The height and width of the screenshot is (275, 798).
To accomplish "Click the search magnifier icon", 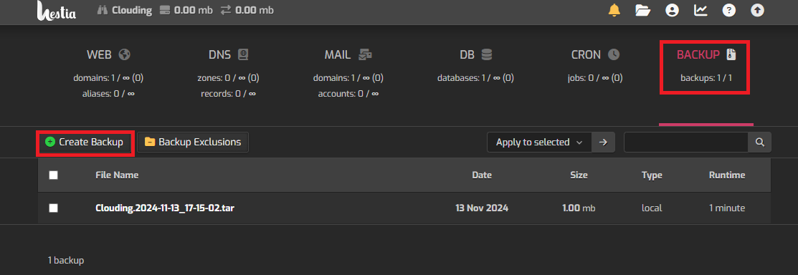I will point(760,143).
